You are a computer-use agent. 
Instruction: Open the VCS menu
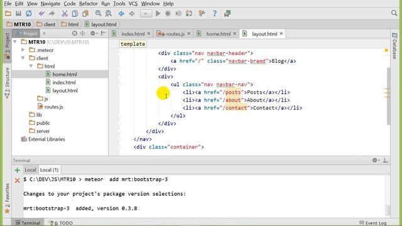pyautogui.click(x=133, y=4)
